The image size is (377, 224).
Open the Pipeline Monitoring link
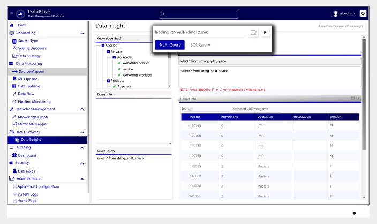click(34, 102)
